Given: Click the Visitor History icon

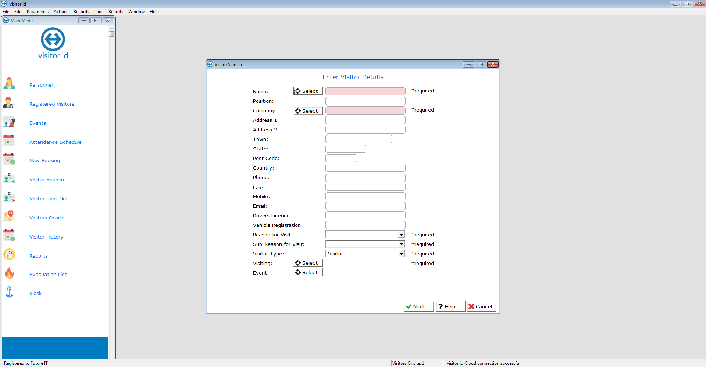Looking at the screenshot, I should (x=9, y=236).
